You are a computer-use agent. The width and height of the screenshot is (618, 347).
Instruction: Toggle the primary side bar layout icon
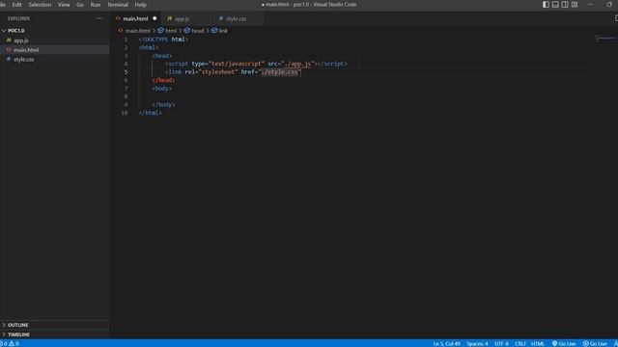[x=546, y=4]
